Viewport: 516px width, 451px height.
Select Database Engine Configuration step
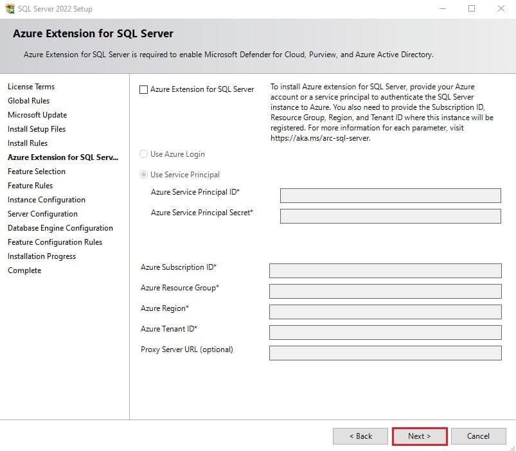click(60, 228)
